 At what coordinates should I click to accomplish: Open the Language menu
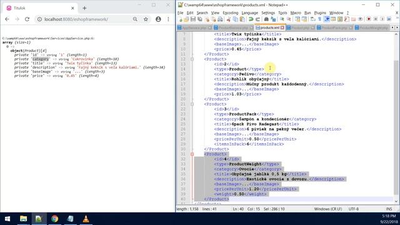pos(249,12)
